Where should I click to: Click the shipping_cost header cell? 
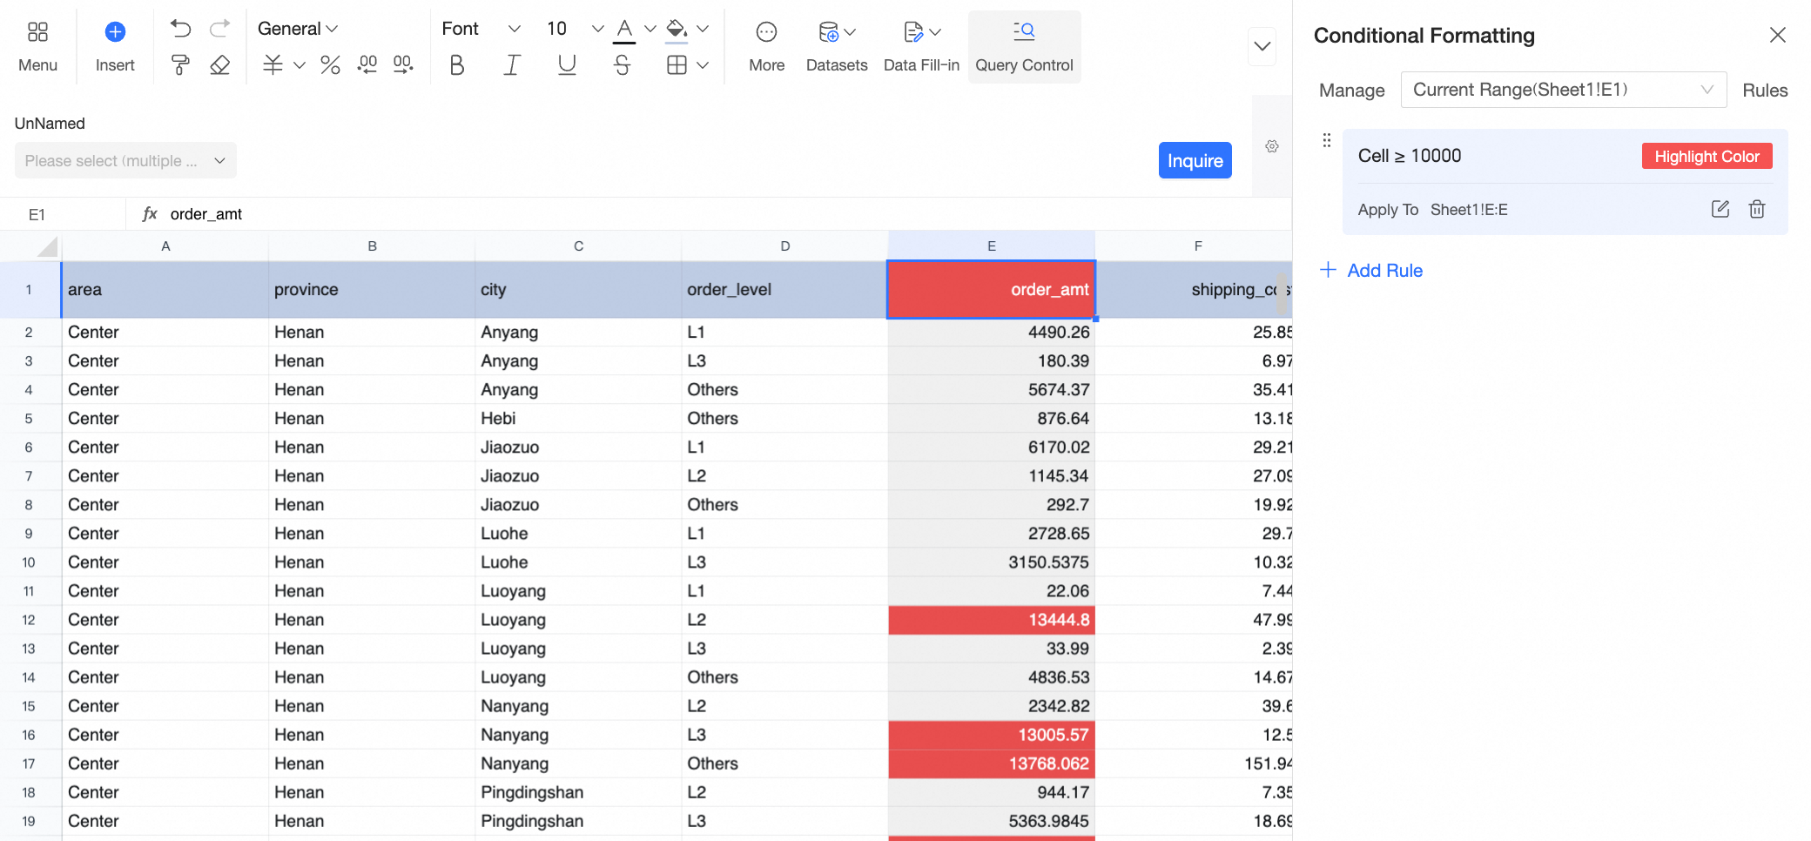click(x=1194, y=290)
